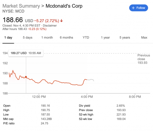This screenshot has width=153, height=131.
Task: Click the 12:00 PM axis label
Action: [39, 97]
